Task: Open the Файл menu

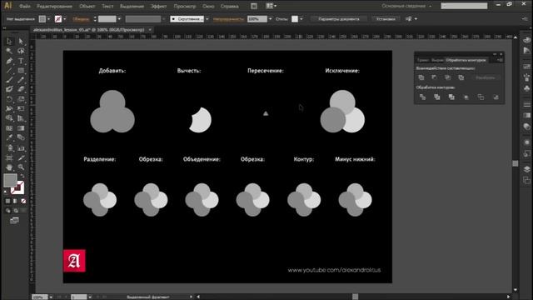Action: coord(24,6)
